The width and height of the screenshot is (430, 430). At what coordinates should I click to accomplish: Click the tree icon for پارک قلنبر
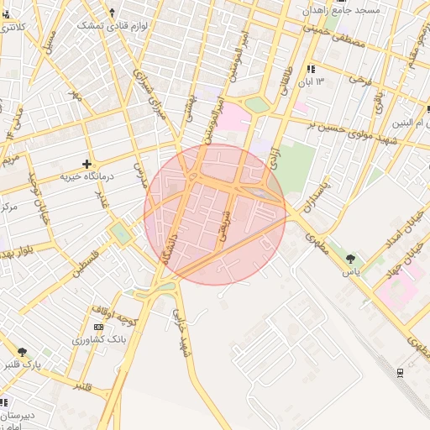pos(22,352)
